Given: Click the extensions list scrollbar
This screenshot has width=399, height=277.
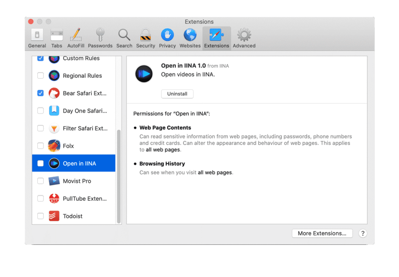Looking at the screenshot, I should tap(118, 176).
